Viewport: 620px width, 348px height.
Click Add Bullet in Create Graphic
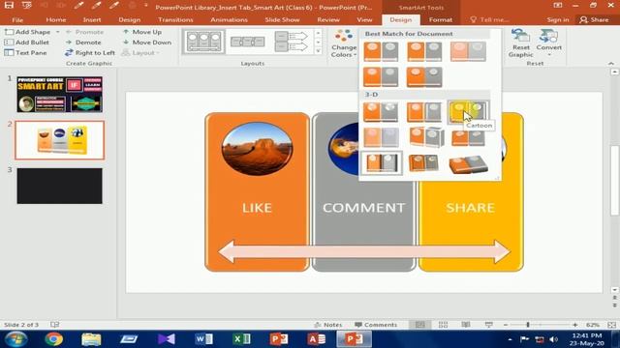tap(26, 43)
